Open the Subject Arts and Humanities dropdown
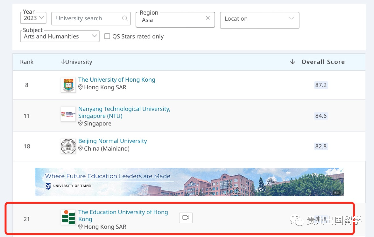Screen dimensions: 374x237 [x=60, y=36]
